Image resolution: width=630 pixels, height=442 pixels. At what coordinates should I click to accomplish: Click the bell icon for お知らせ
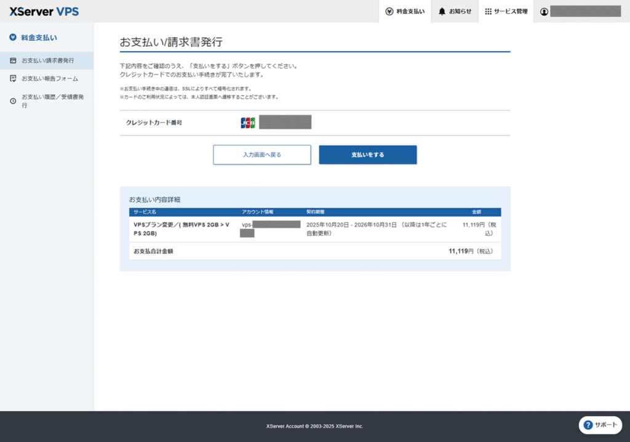pyautogui.click(x=442, y=11)
